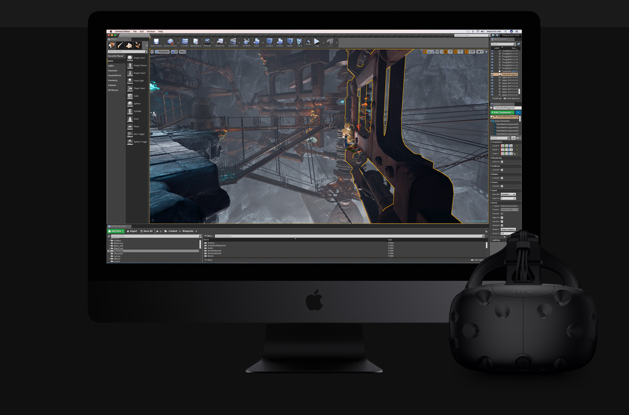Click the Blueprints breadcrumb path
This screenshot has width=629, height=415.
pos(188,231)
